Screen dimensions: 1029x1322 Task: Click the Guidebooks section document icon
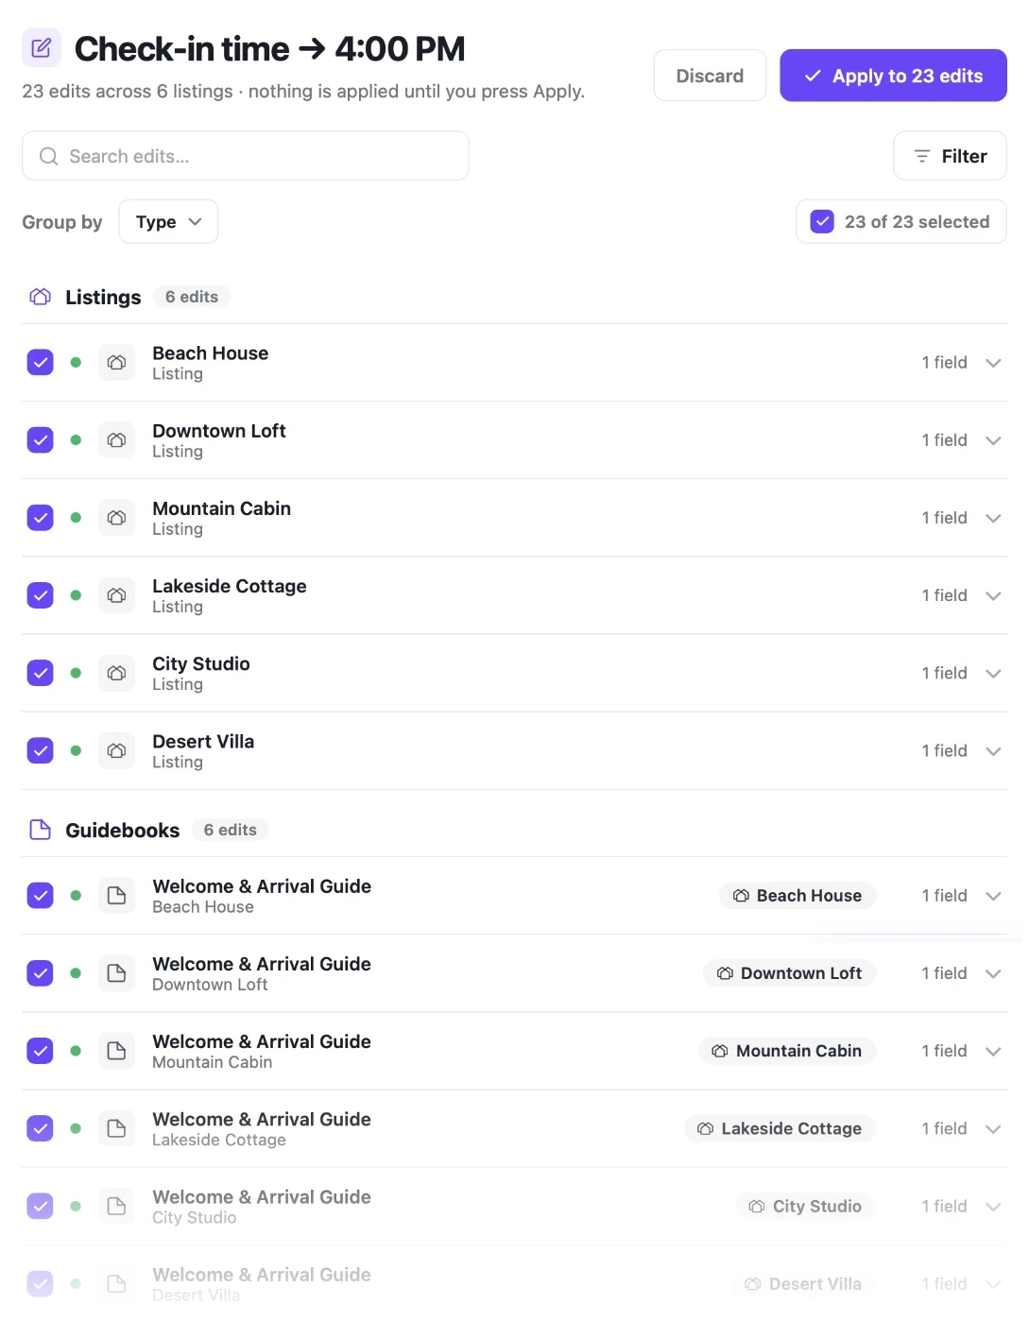(x=40, y=830)
